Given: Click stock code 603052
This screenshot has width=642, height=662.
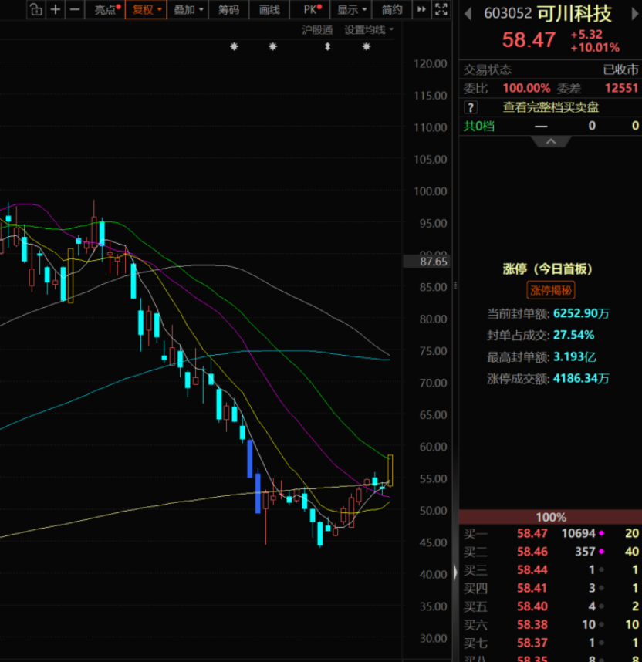Looking at the screenshot, I should (508, 14).
